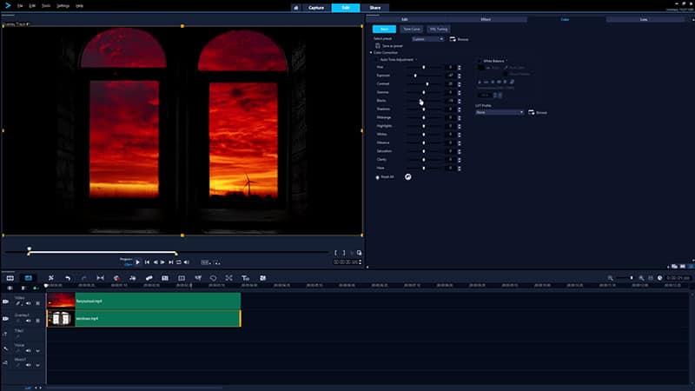Image resolution: width=695 pixels, height=391 pixels.
Task: Click the Basic color button
Action: [x=384, y=30]
